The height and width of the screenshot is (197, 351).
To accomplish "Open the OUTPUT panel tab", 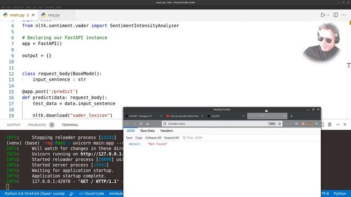I will [13, 125].
